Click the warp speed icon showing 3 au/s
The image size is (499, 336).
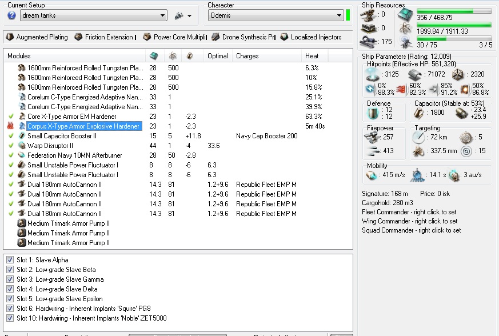click(454, 175)
